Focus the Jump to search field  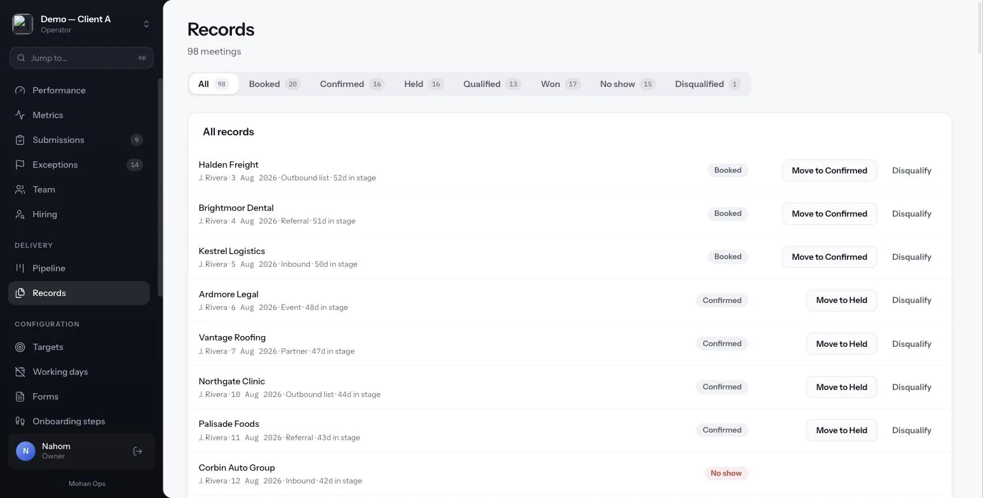(81, 58)
